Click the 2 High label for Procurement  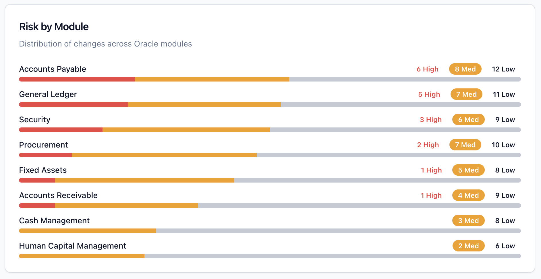click(x=428, y=145)
